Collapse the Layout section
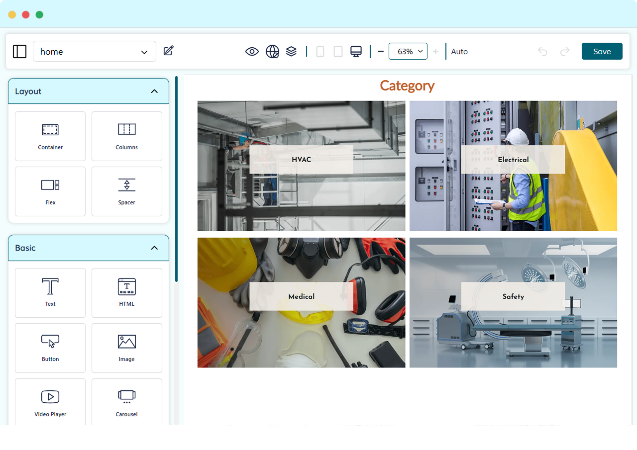The height and width of the screenshot is (450, 637). [154, 91]
